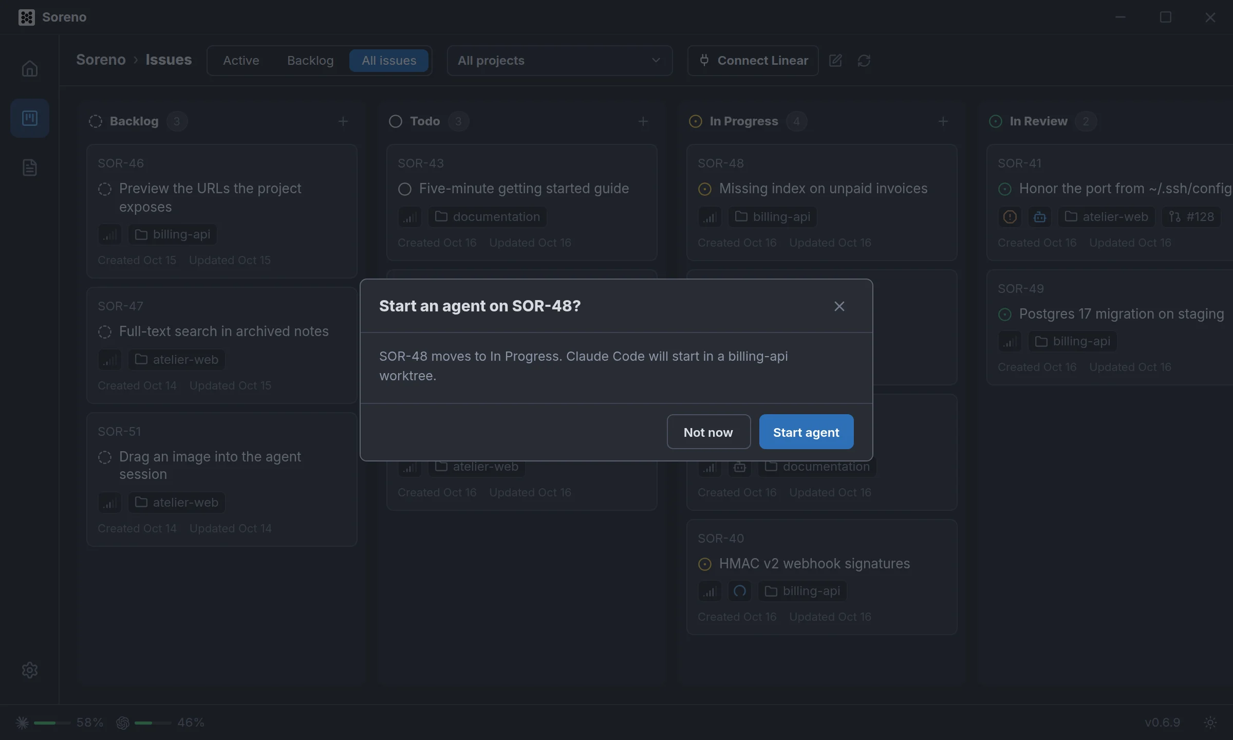
Task: Open SOR-51 Drag an image card
Action: click(x=222, y=479)
